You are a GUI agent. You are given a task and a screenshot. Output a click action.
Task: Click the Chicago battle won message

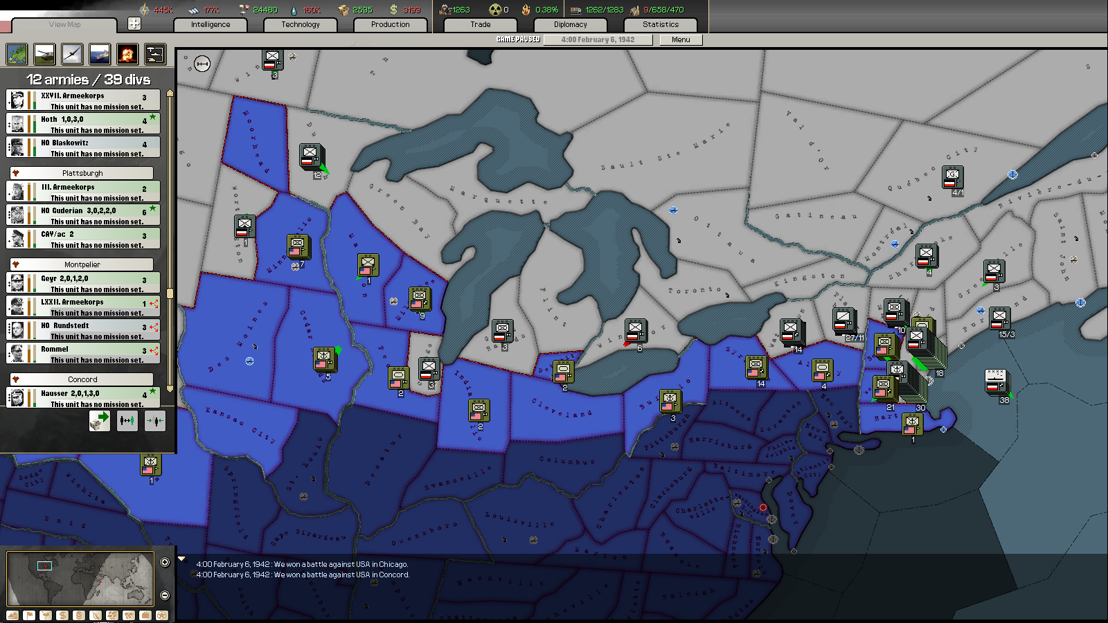(x=302, y=564)
